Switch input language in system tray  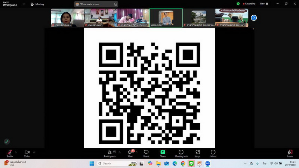click(x=265, y=164)
